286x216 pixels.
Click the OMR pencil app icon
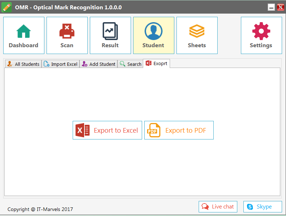[x=6, y=7]
